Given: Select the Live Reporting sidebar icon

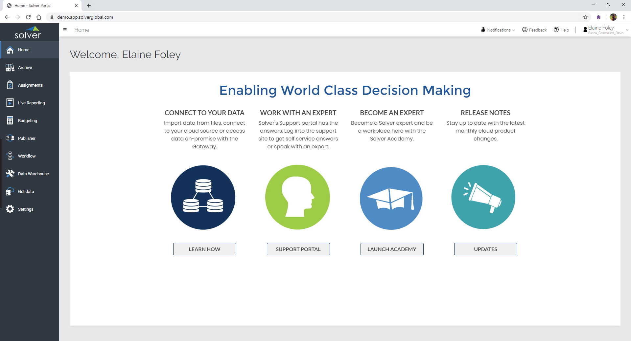Looking at the screenshot, I should click(x=10, y=103).
